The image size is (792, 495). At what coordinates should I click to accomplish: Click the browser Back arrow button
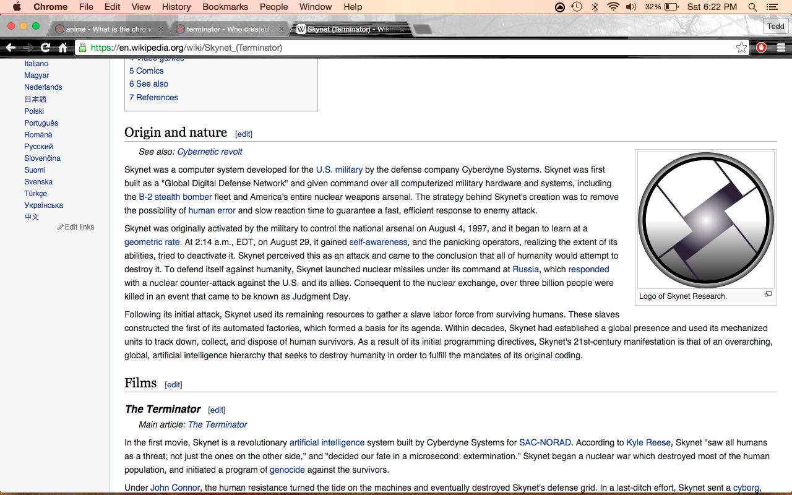click(x=11, y=48)
